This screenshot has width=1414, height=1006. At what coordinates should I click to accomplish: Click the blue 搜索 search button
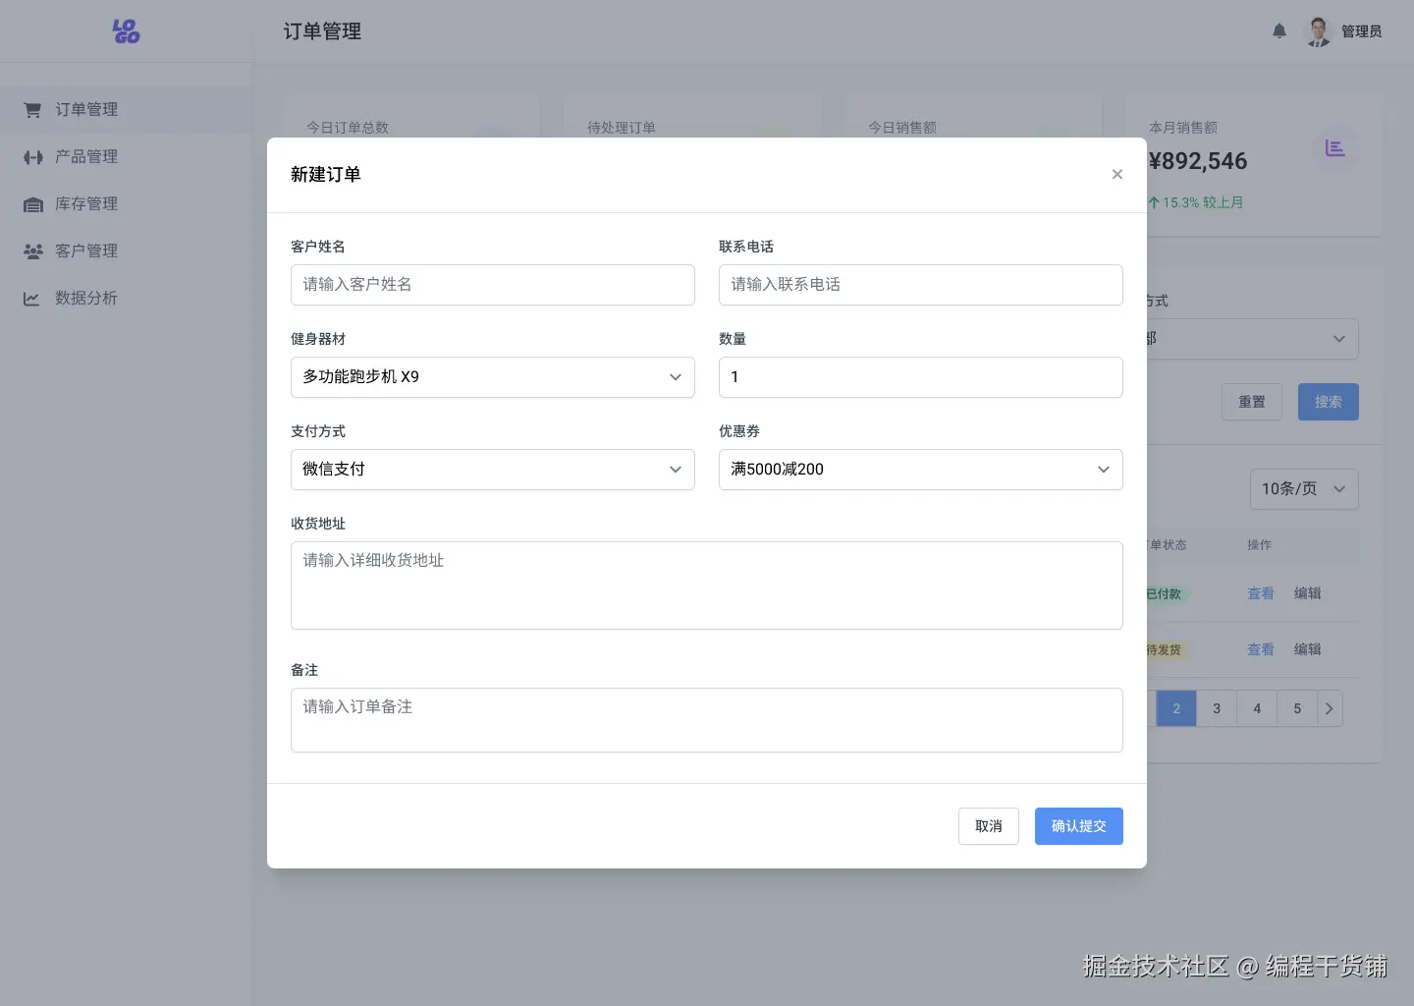[x=1328, y=402]
